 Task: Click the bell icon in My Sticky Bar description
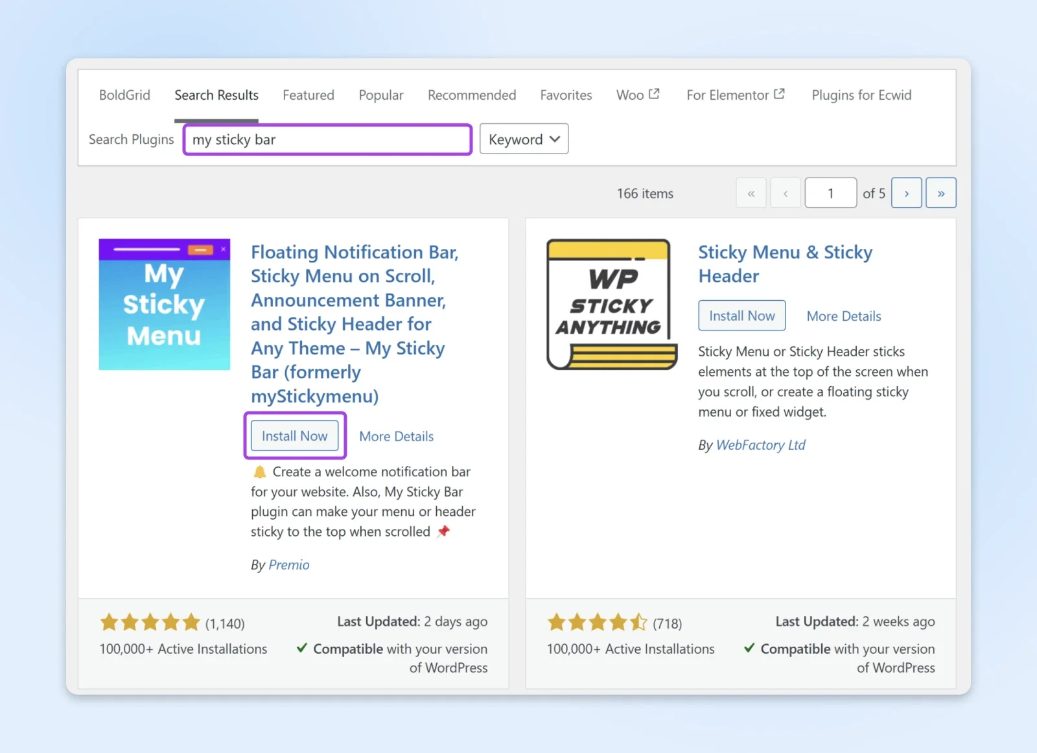pyautogui.click(x=259, y=472)
